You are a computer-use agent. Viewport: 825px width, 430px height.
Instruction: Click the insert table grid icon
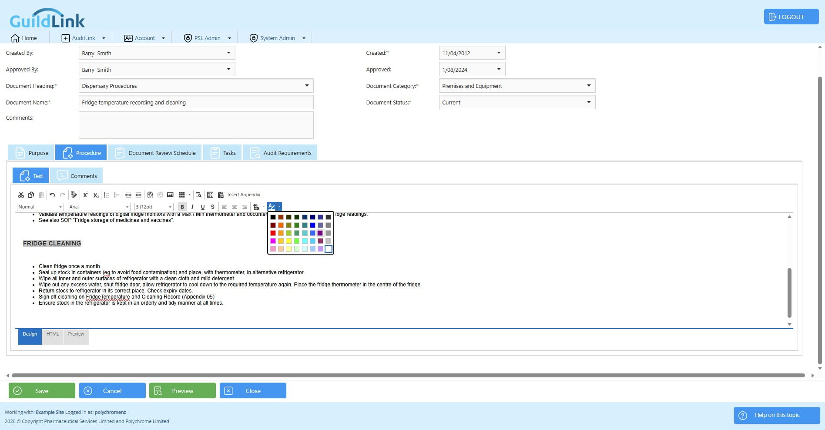tap(182, 195)
